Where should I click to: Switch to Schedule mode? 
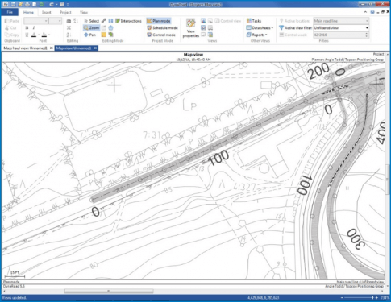point(162,28)
